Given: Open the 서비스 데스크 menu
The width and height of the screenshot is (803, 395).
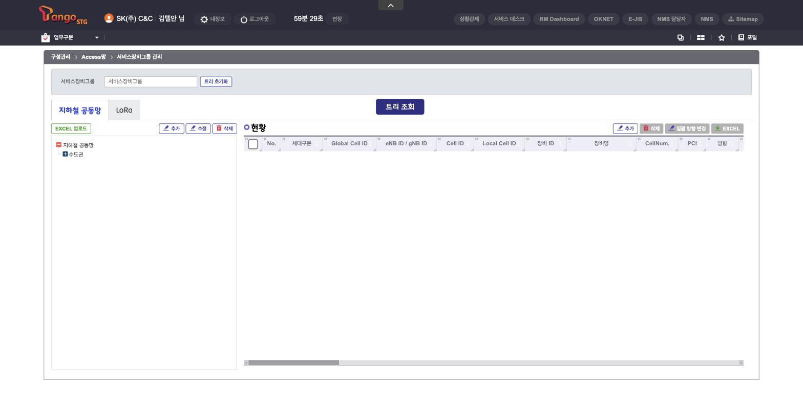Looking at the screenshot, I should (x=509, y=19).
